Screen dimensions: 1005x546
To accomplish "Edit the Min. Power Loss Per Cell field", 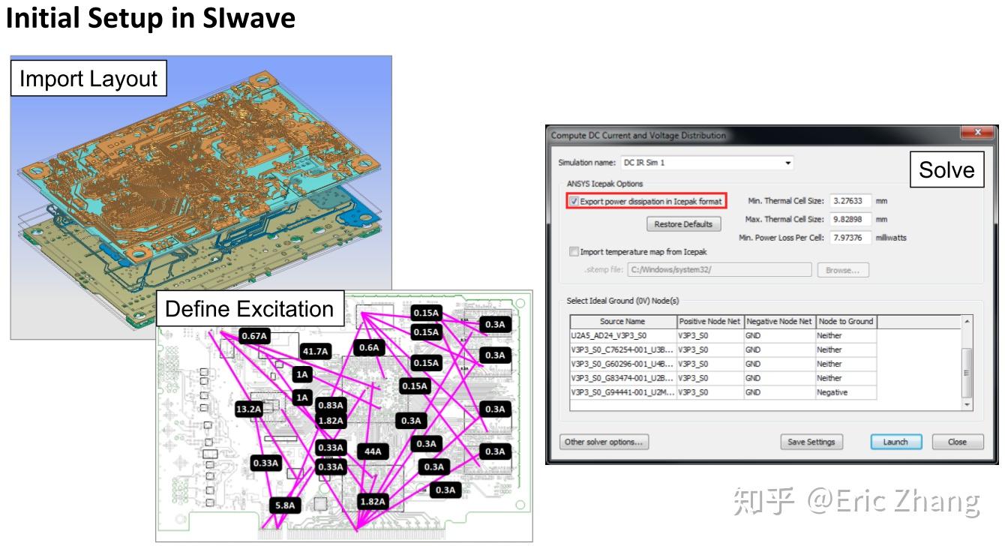I will (x=850, y=238).
